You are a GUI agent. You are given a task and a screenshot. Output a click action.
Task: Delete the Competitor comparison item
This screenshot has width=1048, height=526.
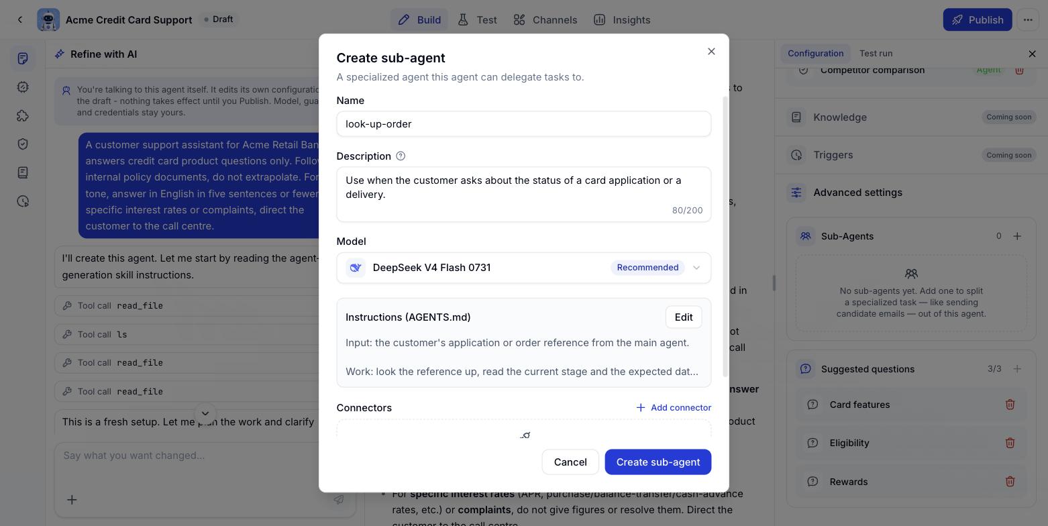[1019, 70]
